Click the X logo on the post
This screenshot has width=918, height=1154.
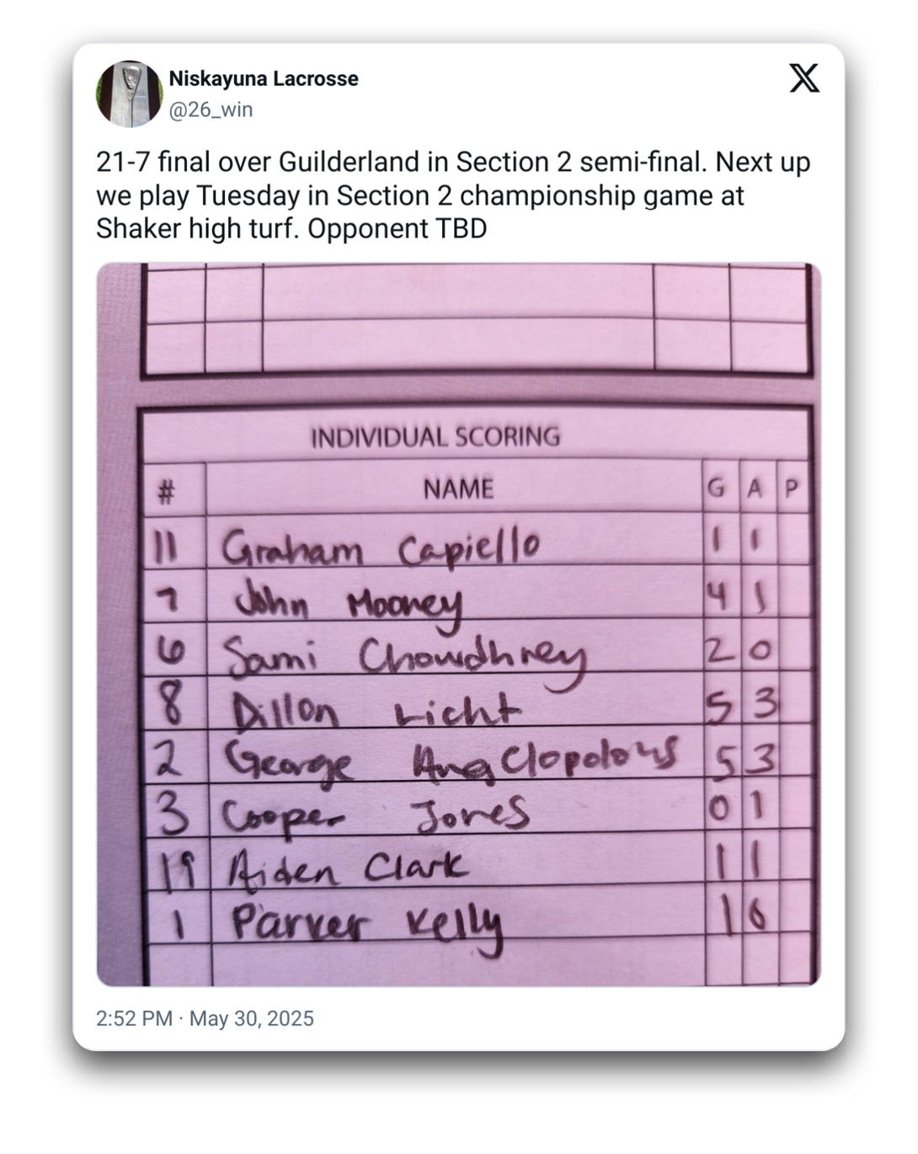804,79
